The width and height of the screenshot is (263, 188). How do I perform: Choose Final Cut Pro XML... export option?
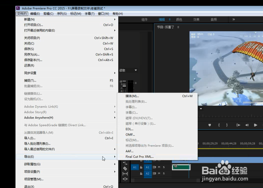(158, 157)
